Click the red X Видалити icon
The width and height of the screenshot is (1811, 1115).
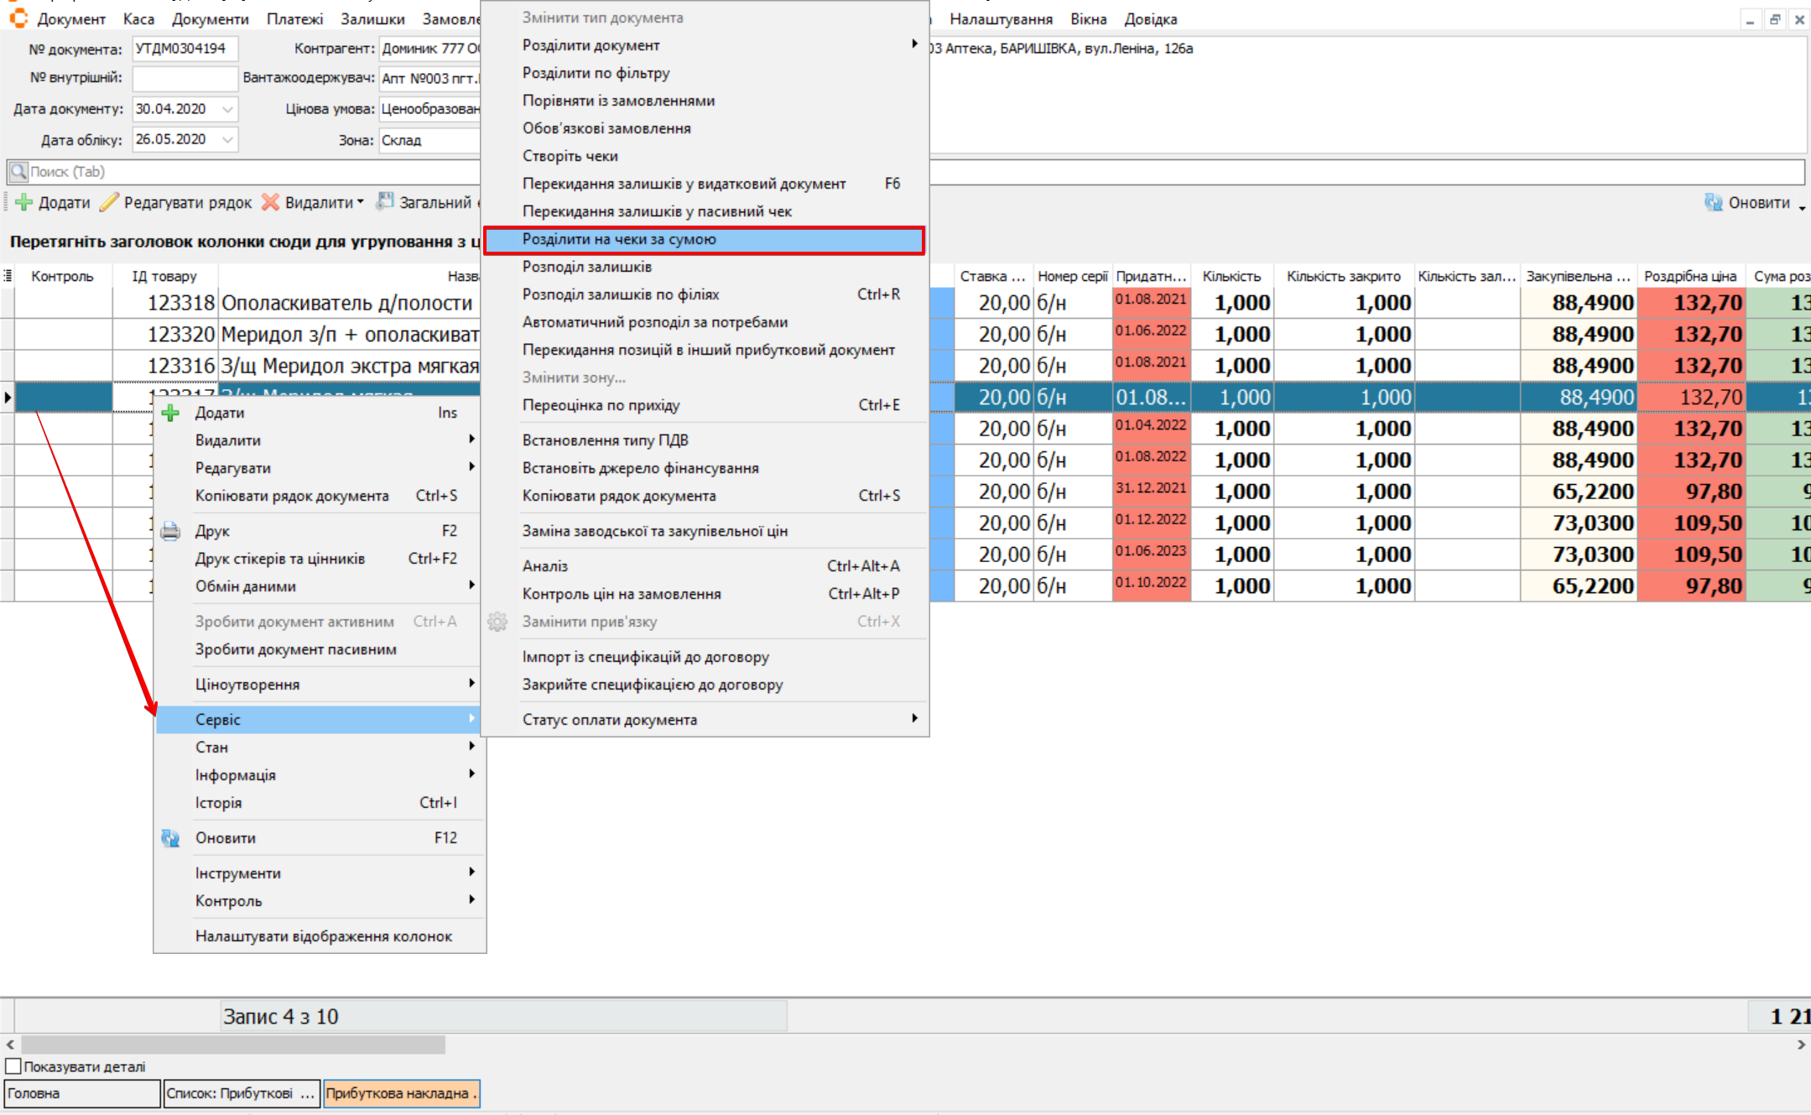pos(270,202)
